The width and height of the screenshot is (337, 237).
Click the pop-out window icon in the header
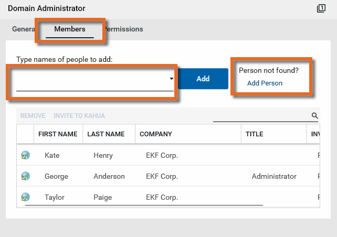click(x=321, y=8)
